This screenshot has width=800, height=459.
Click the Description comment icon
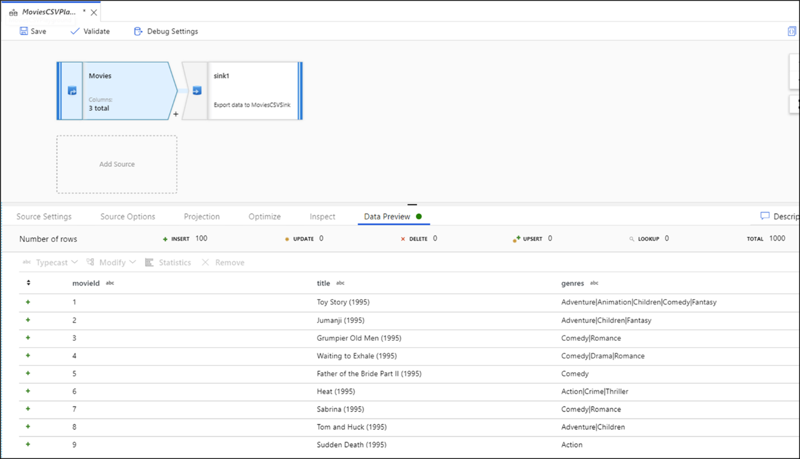[x=765, y=216]
